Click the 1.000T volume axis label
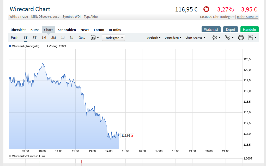 [248, 158]
